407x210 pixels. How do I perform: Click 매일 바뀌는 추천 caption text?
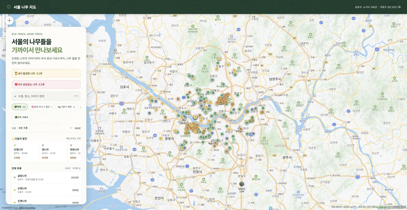73,138
